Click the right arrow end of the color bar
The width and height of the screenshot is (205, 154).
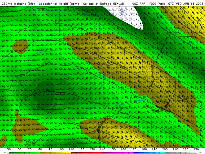pyautogui.click(x=199, y=153)
